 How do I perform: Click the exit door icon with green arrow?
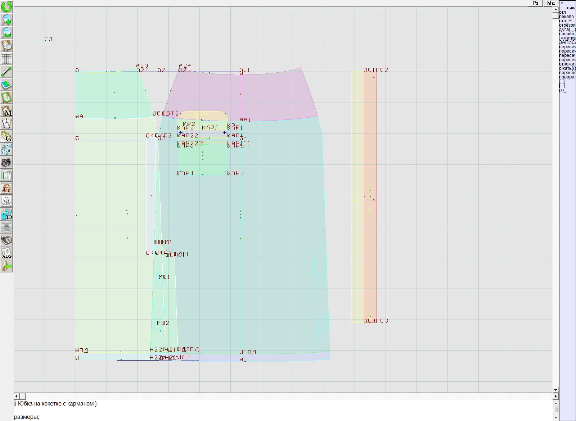click(x=6, y=266)
